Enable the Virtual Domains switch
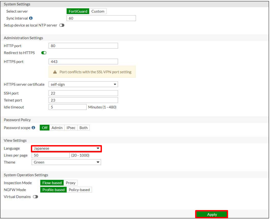Viewport: 270px width, 219px height. [x=36, y=197]
